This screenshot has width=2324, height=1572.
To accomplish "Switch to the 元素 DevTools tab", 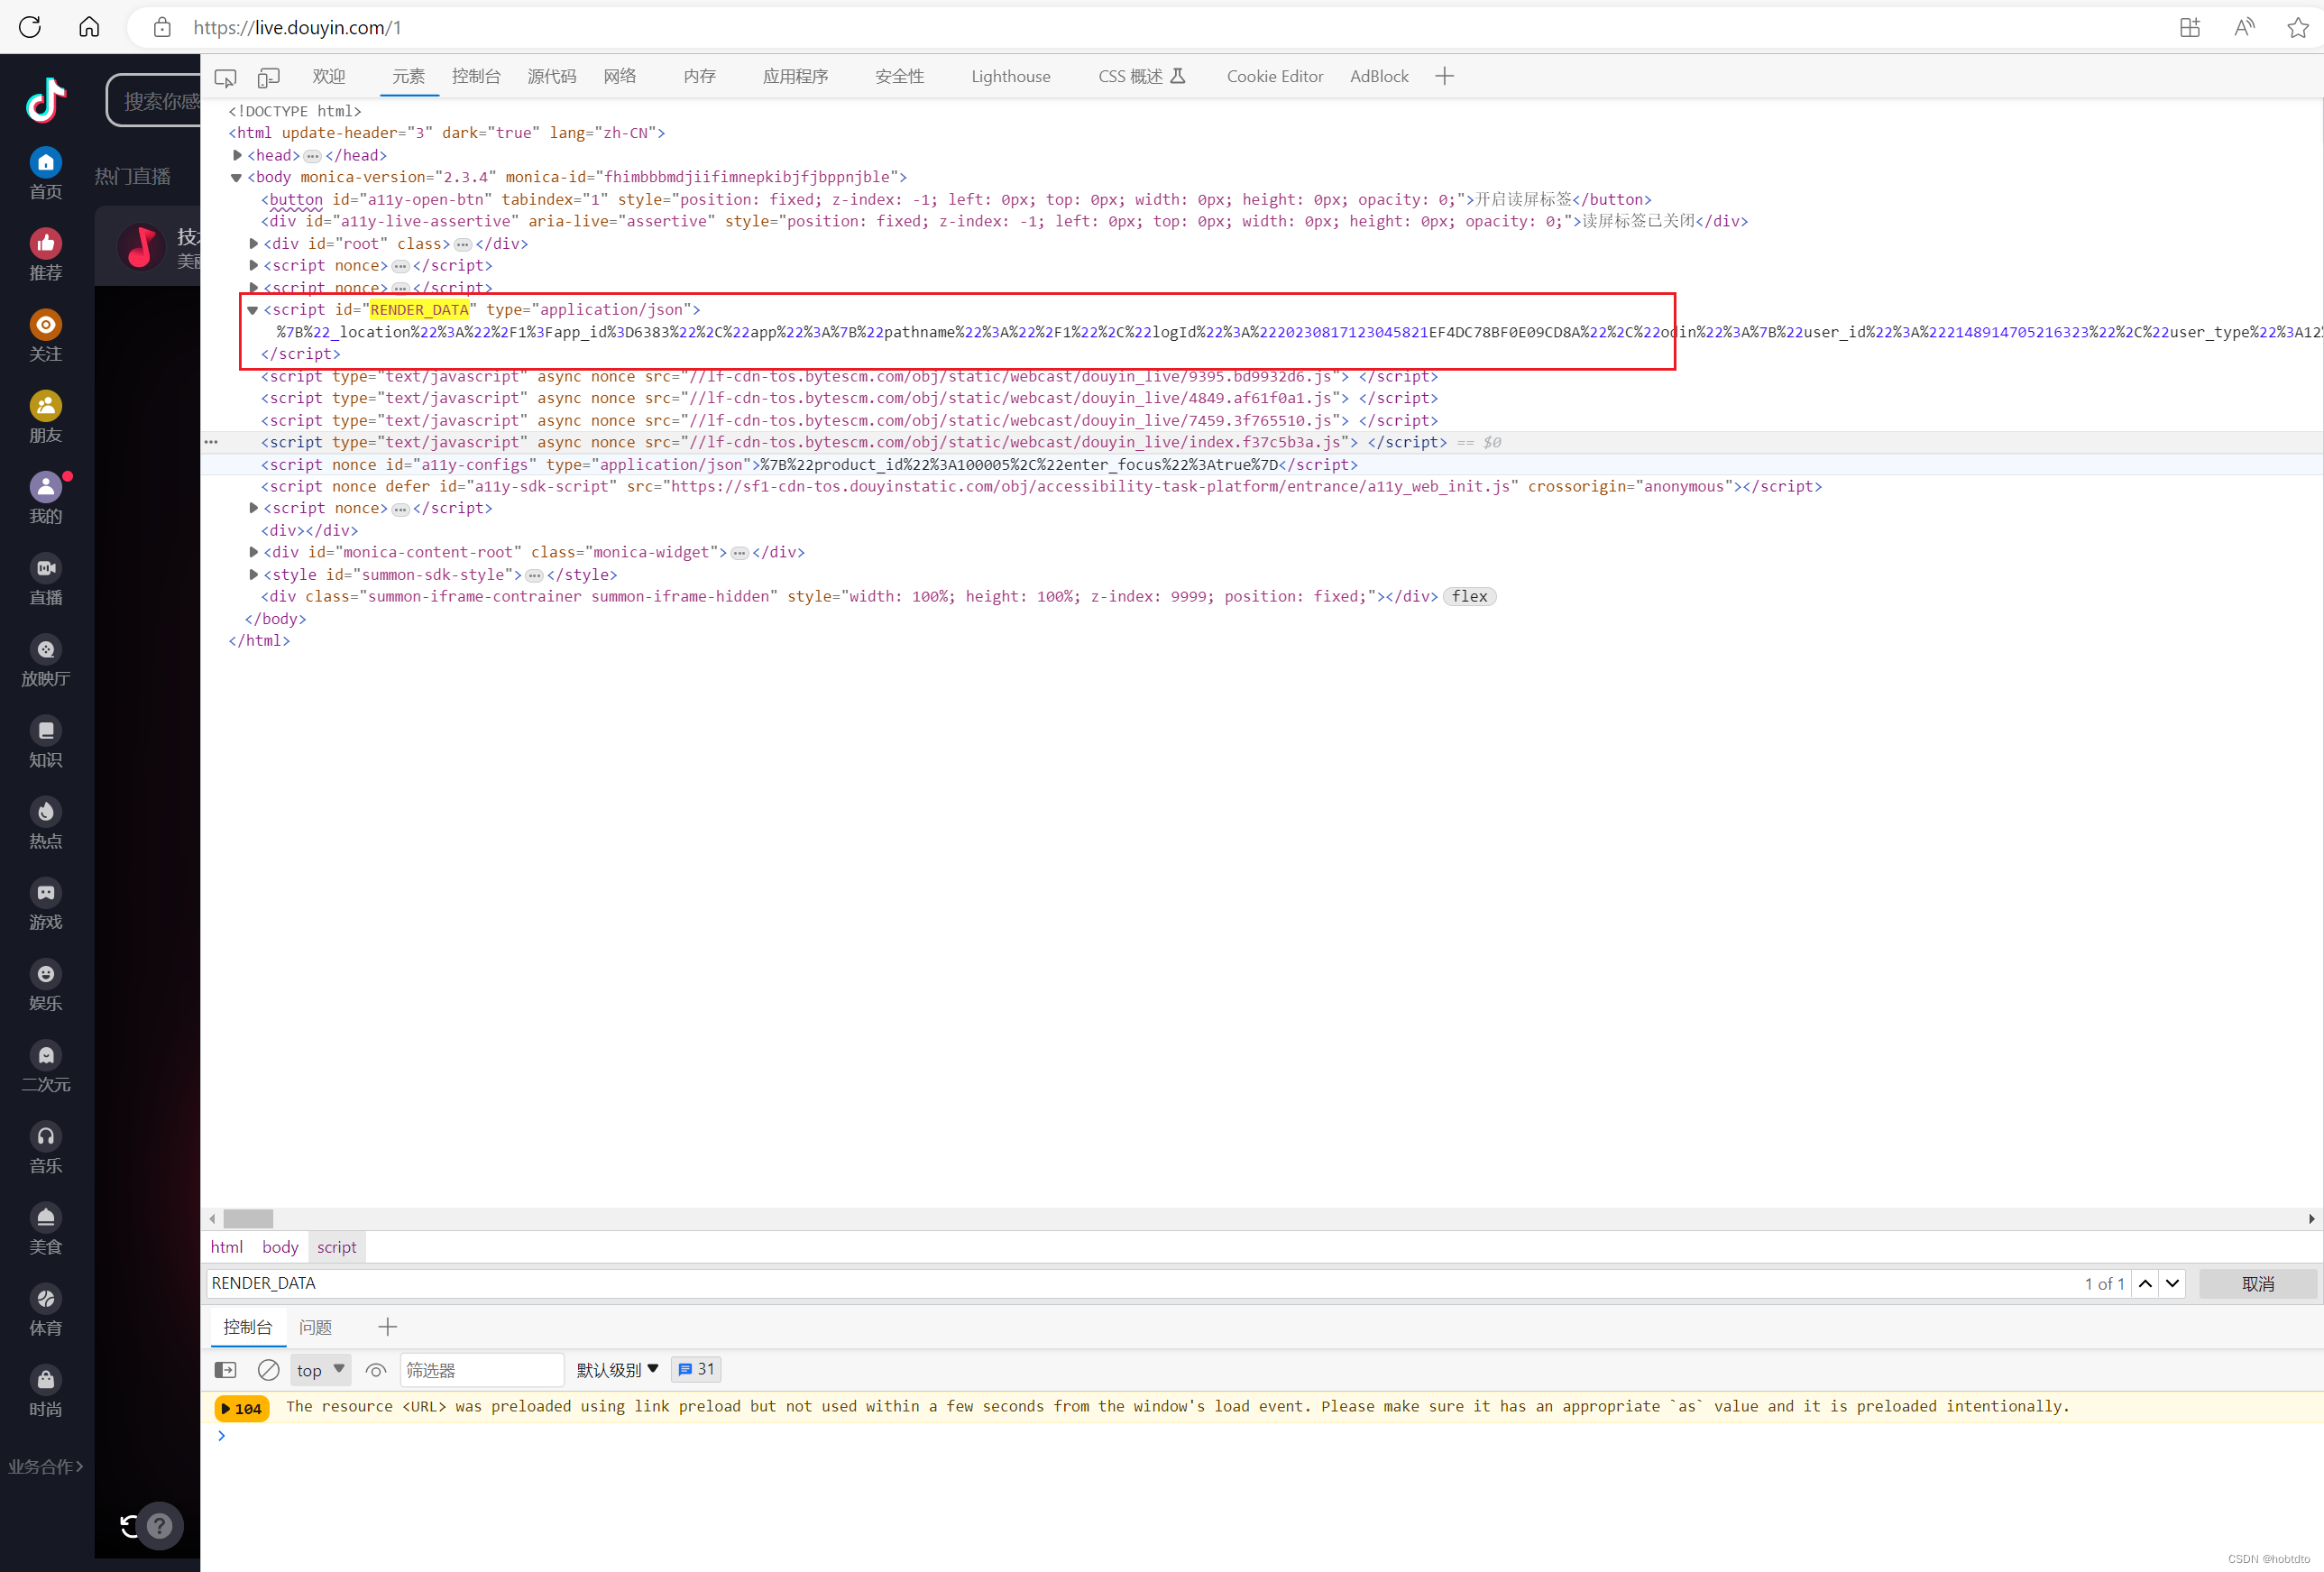I will pyautogui.click(x=408, y=76).
